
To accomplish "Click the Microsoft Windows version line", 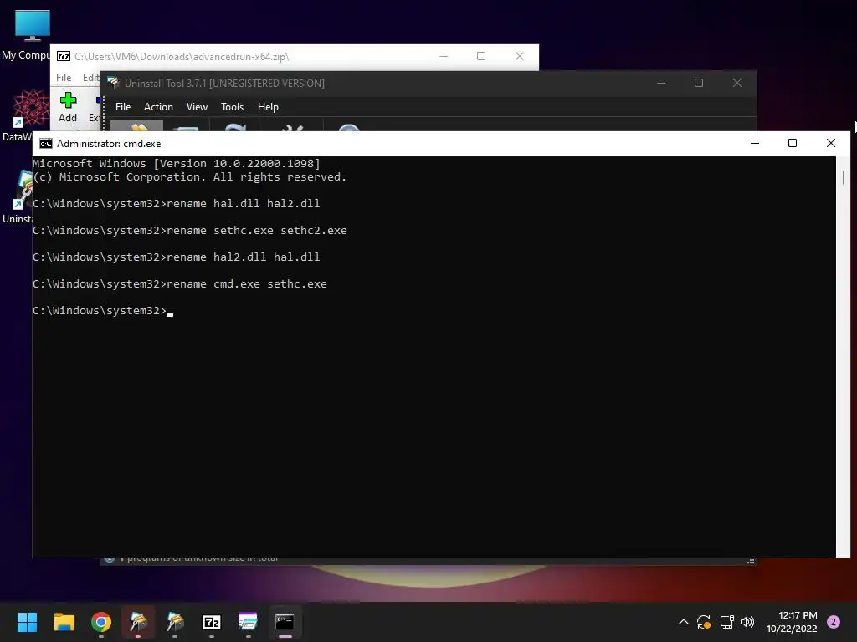I will pyautogui.click(x=176, y=163).
